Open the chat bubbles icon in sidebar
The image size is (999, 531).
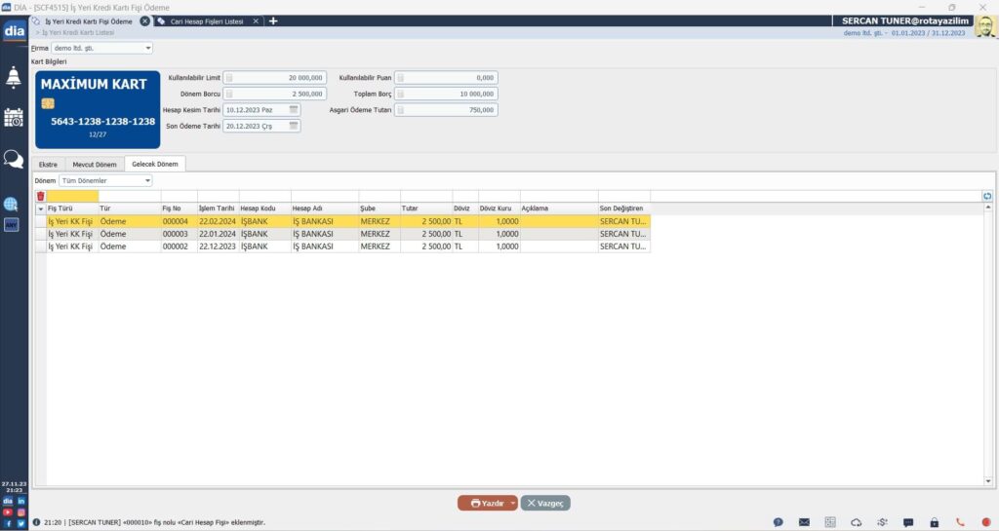(x=14, y=159)
